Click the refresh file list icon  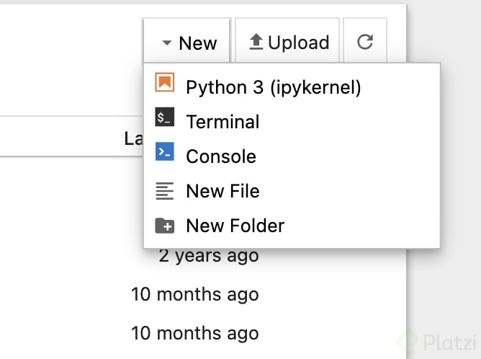[365, 42]
